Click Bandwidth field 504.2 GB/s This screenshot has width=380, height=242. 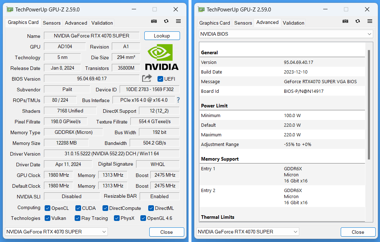point(155,143)
